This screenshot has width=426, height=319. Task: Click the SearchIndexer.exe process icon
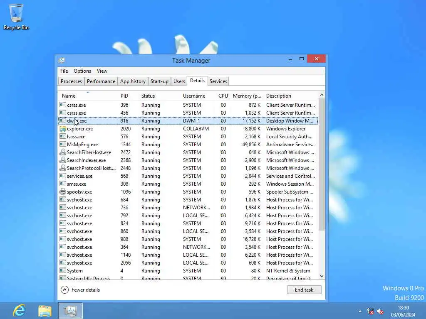point(63,160)
